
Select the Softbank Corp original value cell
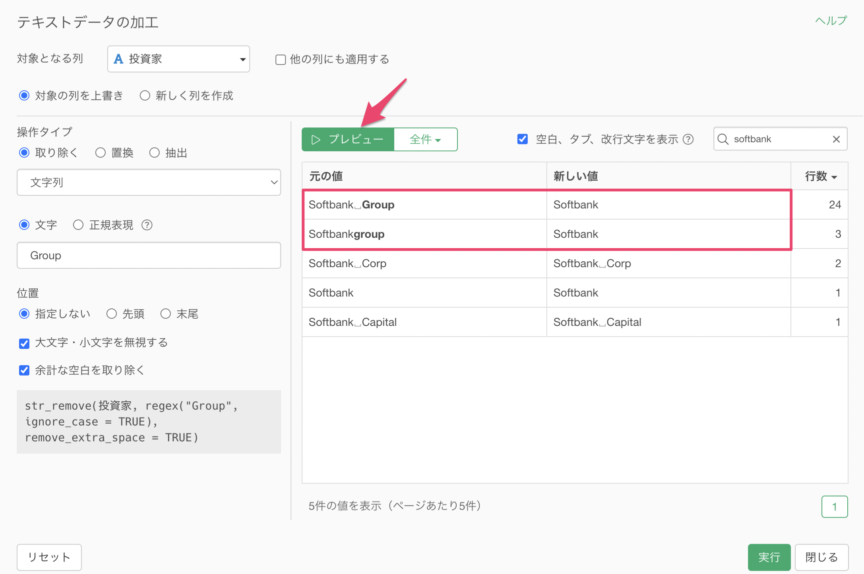pos(424,264)
